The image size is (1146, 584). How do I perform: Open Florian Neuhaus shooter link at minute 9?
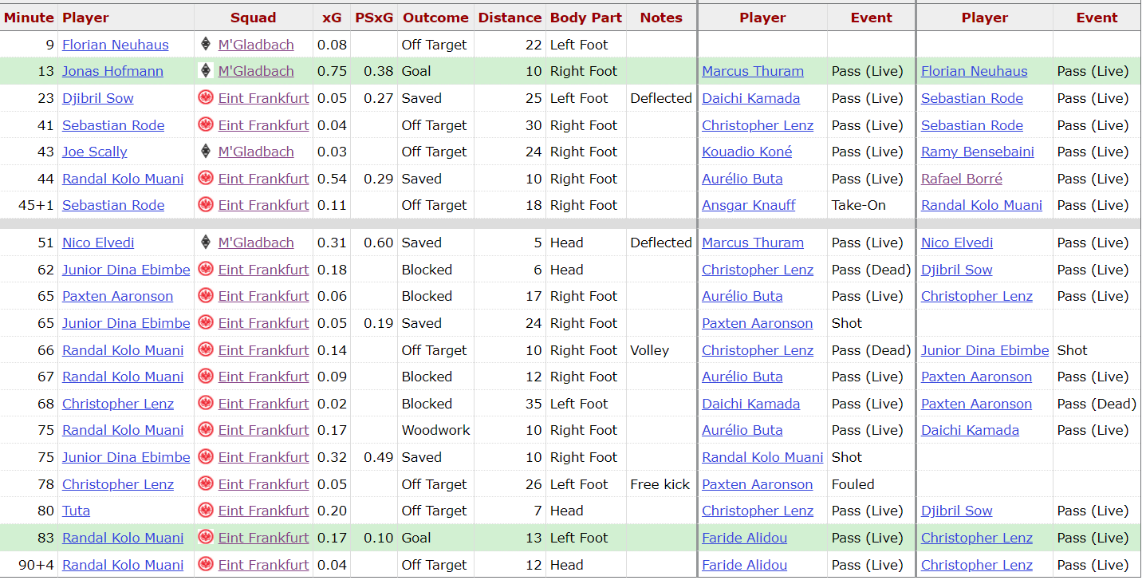pyautogui.click(x=116, y=45)
